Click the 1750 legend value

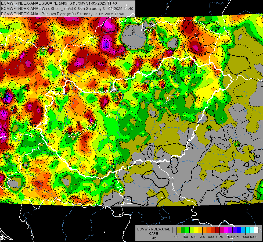pos(228,237)
